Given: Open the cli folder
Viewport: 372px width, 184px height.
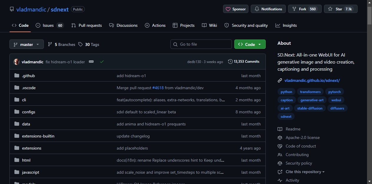Looking at the screenshot, I should click(x=24, y=100).
